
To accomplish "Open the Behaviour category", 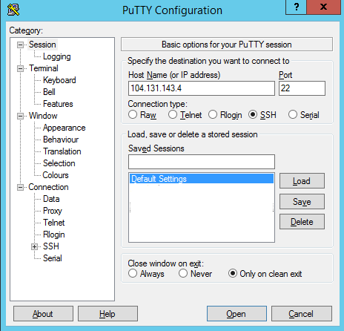I will (61, 140).
